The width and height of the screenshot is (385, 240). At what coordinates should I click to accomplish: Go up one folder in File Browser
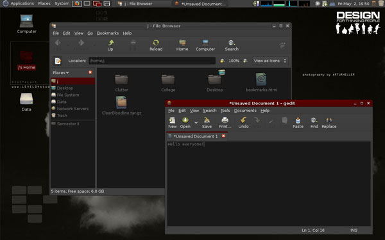click(110, 45)
